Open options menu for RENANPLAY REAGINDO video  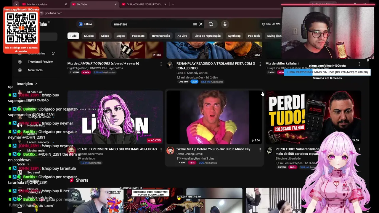[x=260, y=64]
